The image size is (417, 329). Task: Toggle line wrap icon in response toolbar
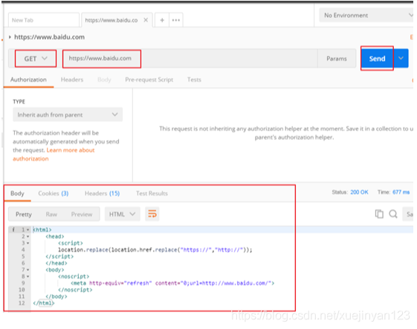[152, 214]
